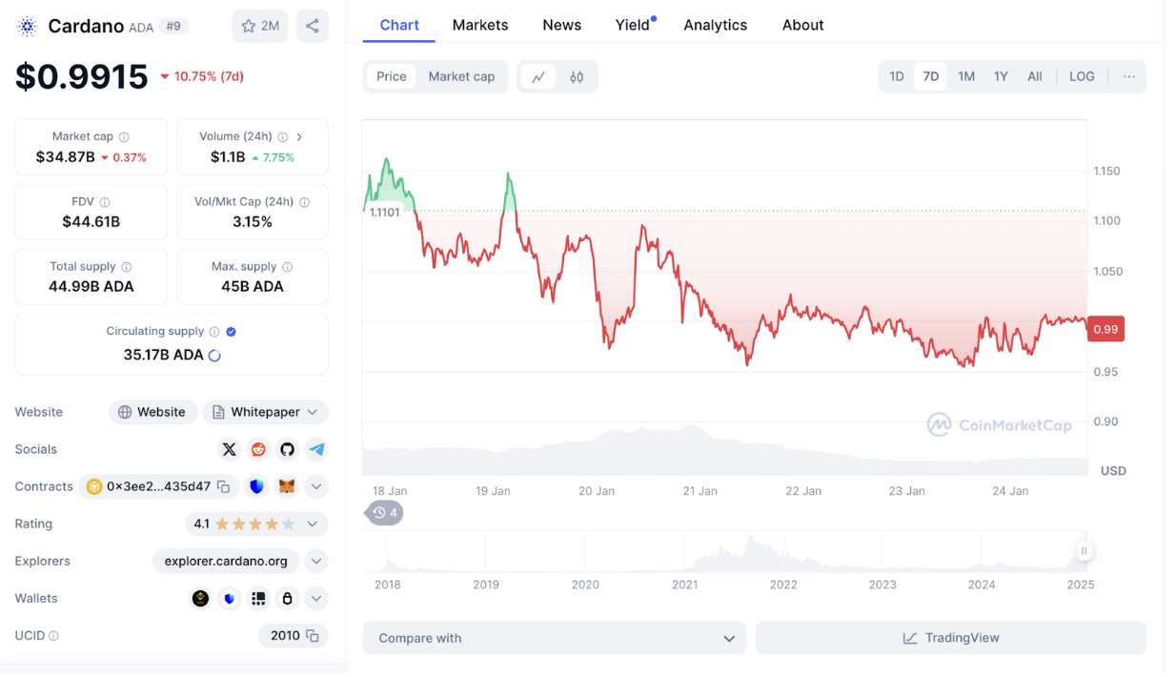The image size is (1176, 677).
Task: Open the TradingView chart button
Action: (x=950, y=638)
